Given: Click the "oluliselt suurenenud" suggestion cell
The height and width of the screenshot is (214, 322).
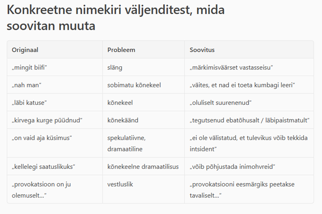Looking at the screenshot, I should point(221,103).
